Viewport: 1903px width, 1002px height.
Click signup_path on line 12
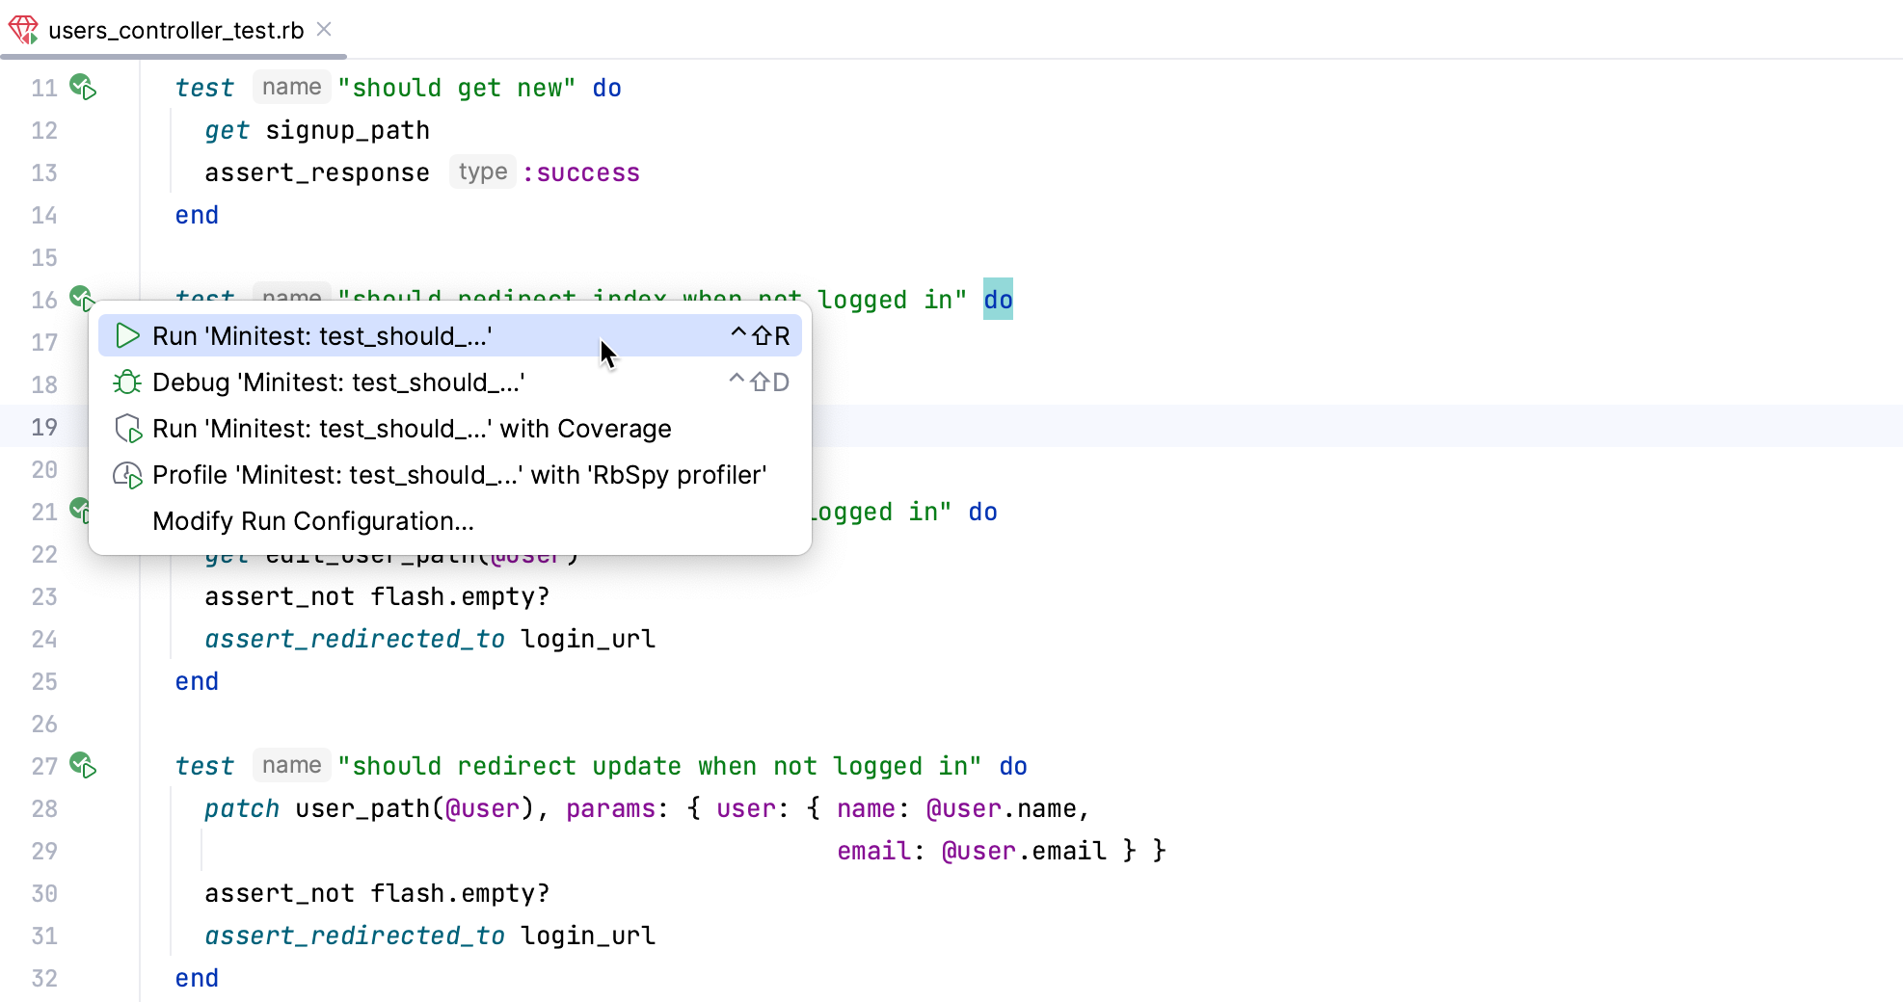click(347, 130)
